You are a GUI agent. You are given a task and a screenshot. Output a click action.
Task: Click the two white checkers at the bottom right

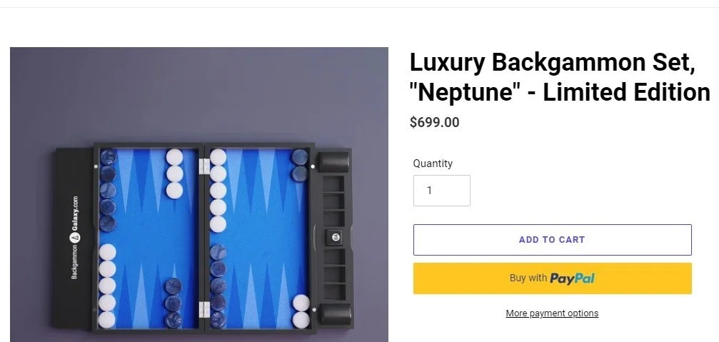pos(301,311)
